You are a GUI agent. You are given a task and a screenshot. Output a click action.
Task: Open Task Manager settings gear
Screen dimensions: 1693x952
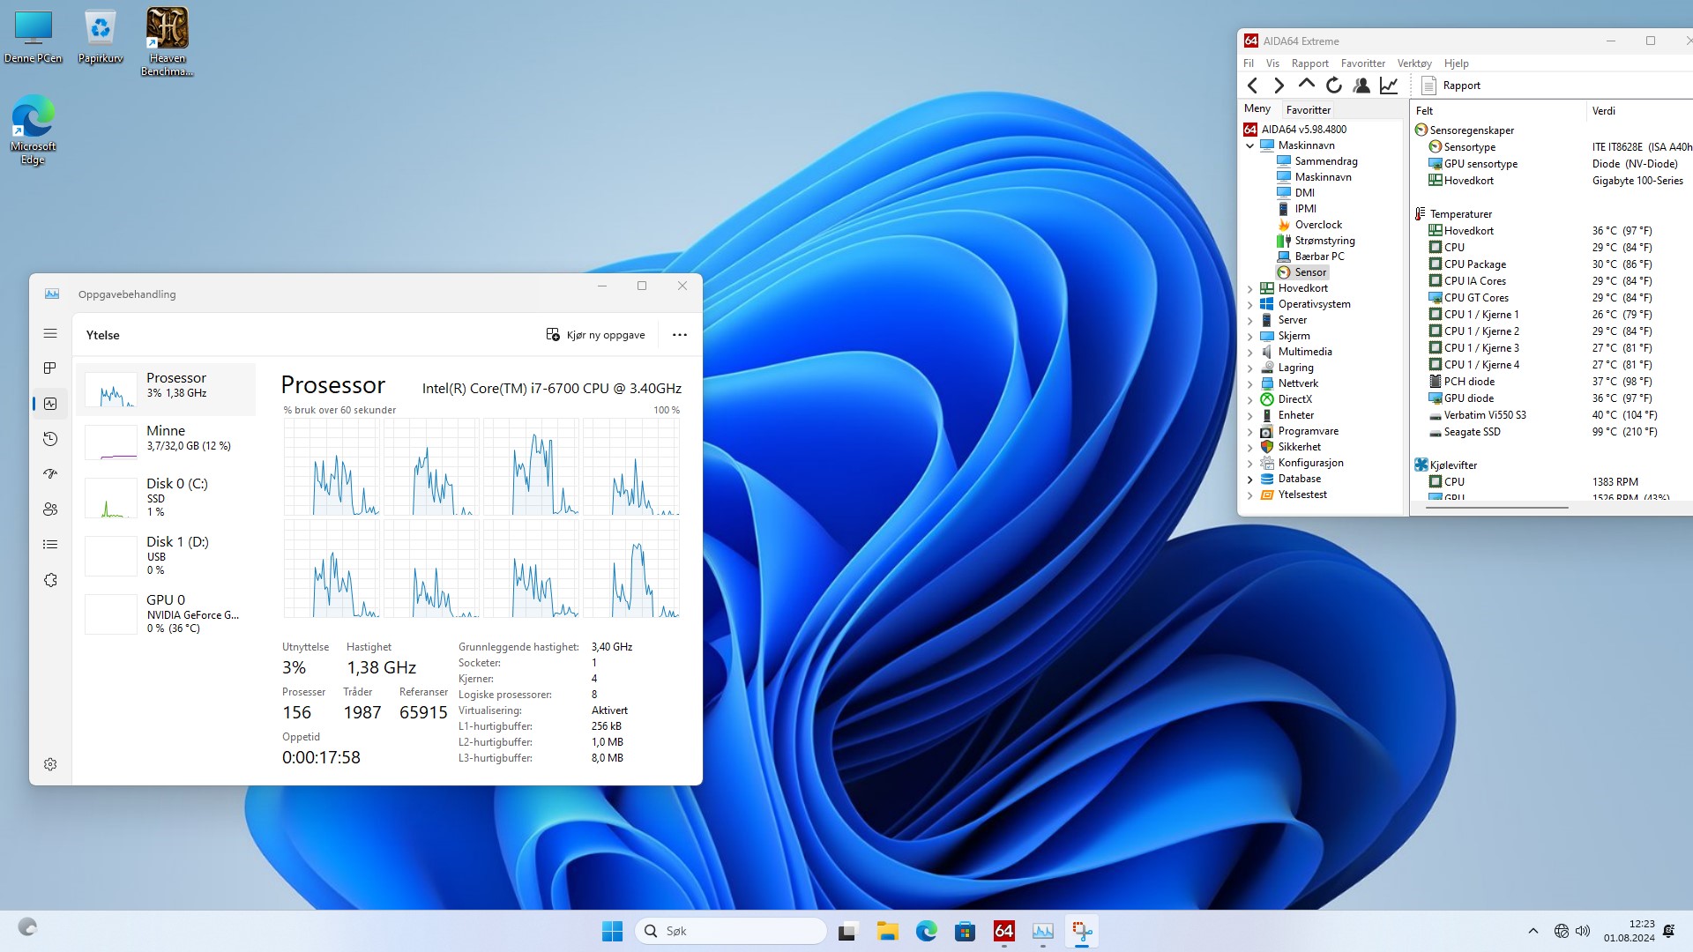(x=50, y=764)
